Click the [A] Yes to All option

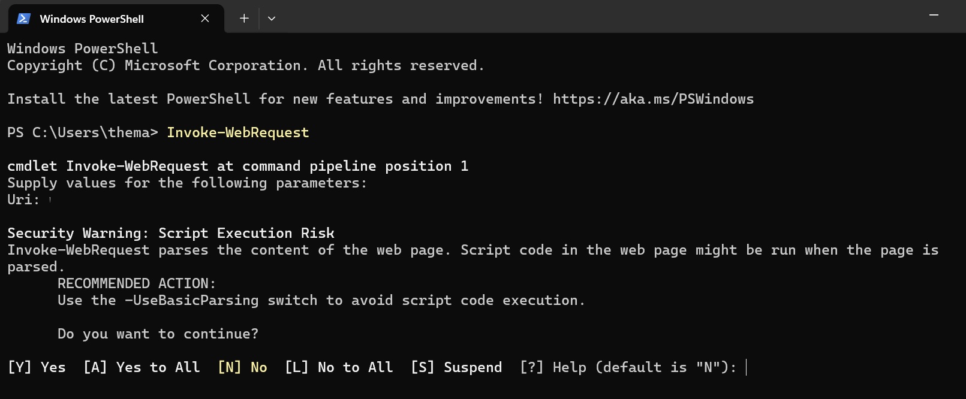point(142,367)
